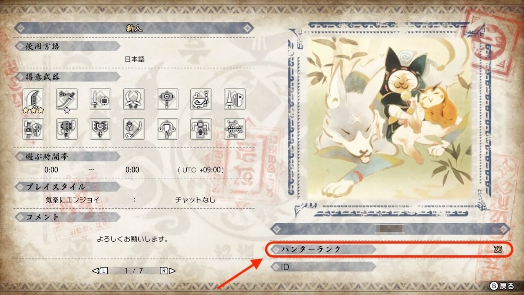Screen dimensions: 524x295
Task: Choose the Lance weapon icon
Action: pos(235,99)
